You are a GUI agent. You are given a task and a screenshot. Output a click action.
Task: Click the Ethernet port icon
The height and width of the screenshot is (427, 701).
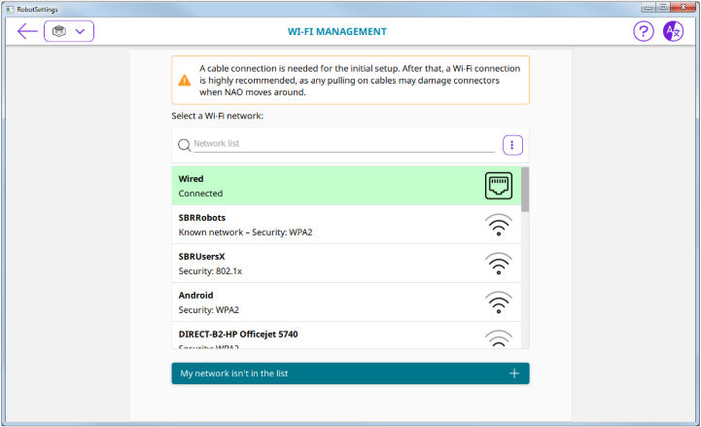499,186
